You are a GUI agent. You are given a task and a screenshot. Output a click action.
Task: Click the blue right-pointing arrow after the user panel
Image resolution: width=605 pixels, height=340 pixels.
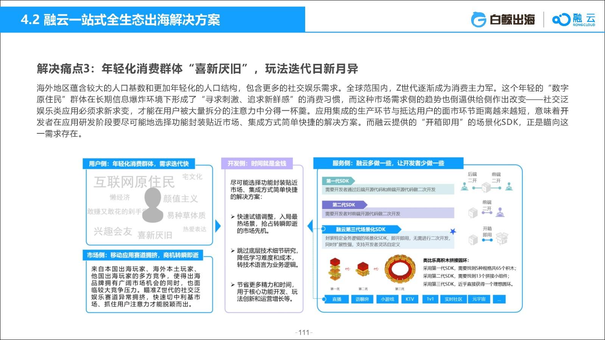coord(218,226)
